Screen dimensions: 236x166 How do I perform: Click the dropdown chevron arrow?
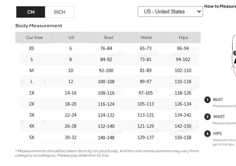click(199, 12)
